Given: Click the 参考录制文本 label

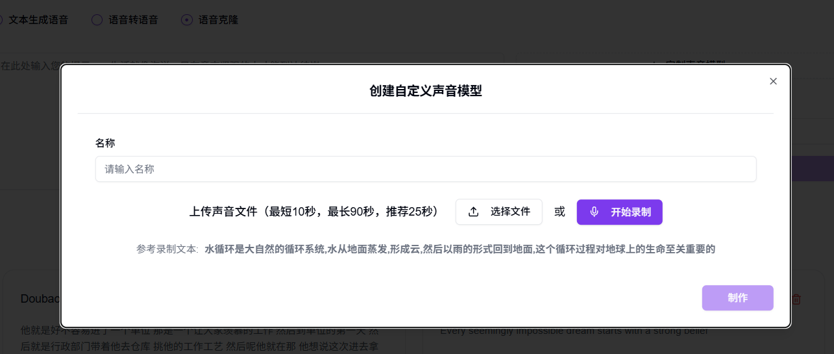Looking at the screenshot, I should tap(167, 249).
